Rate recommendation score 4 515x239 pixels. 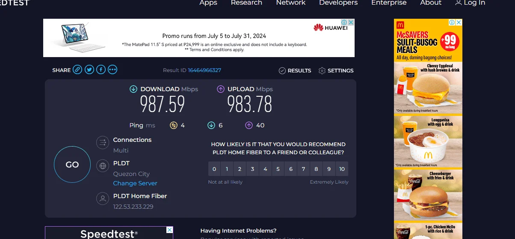(x=265, y=169)
